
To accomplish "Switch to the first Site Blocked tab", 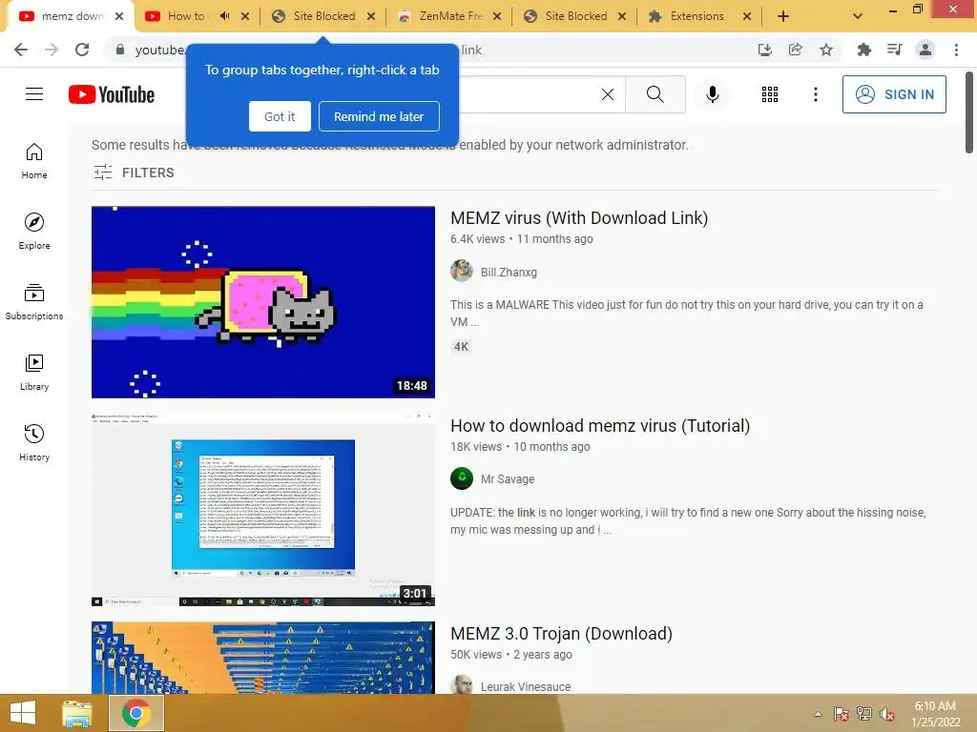I will (324, 16).
